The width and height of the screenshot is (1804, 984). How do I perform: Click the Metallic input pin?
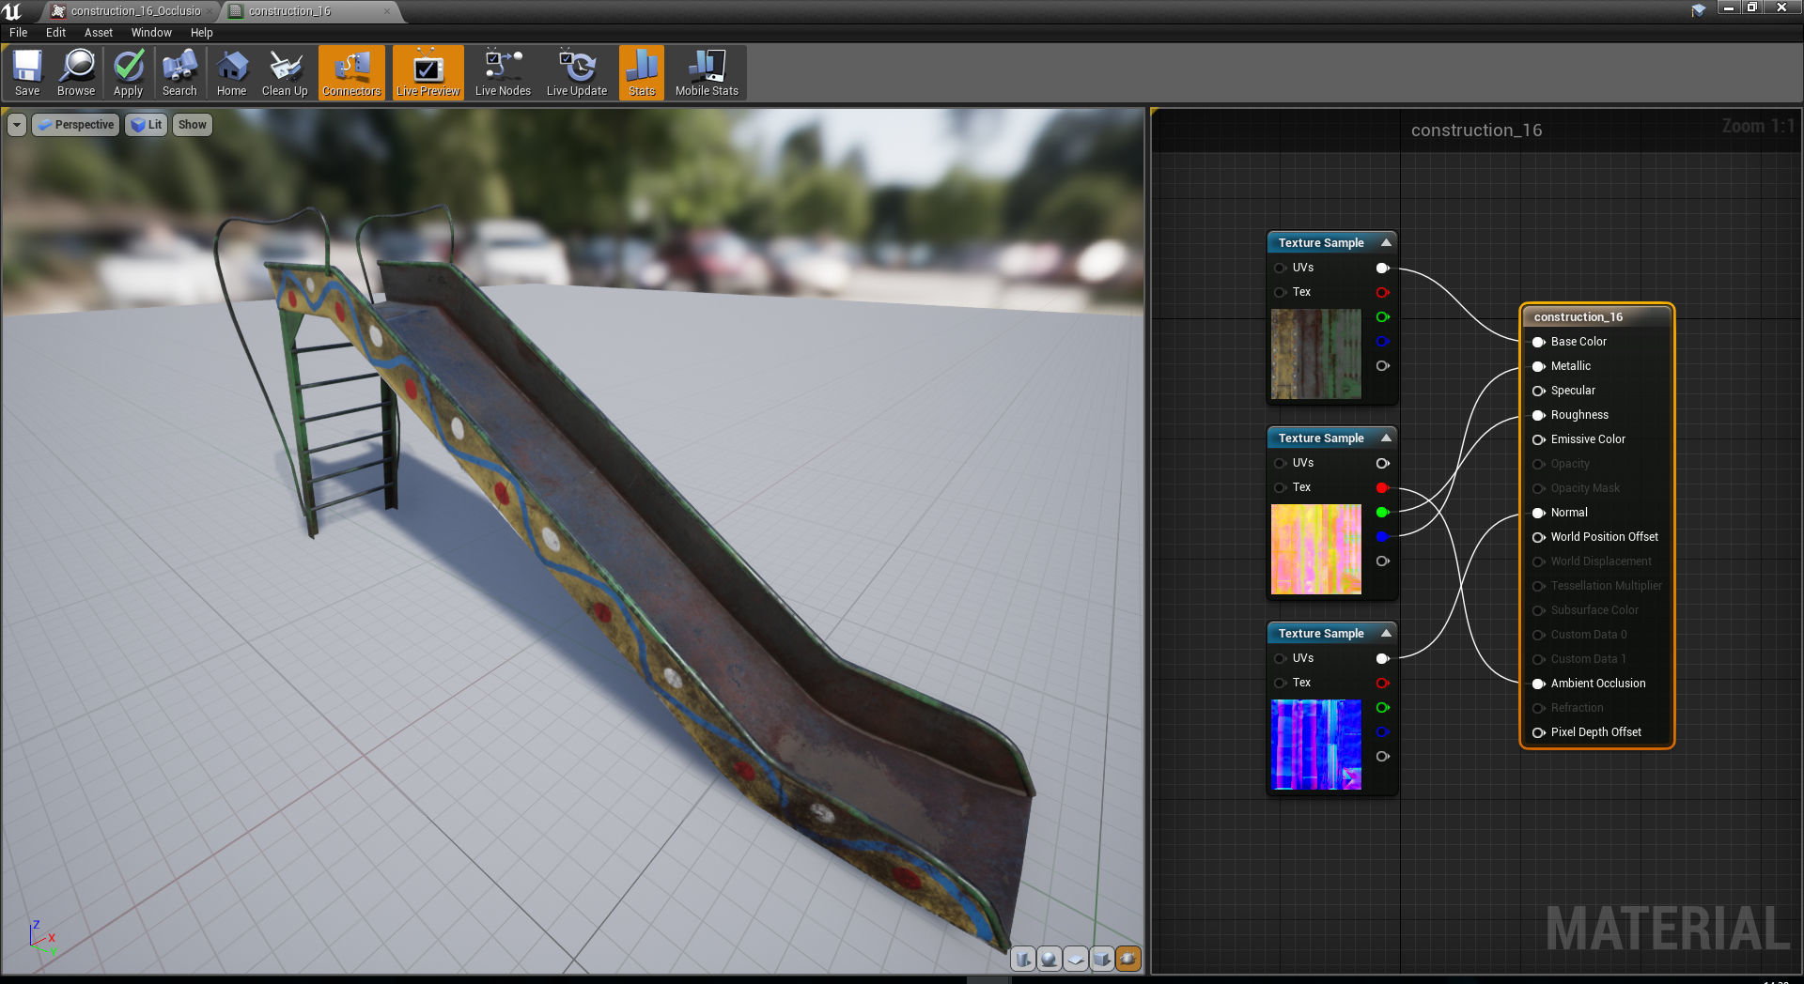click(x=1539, y=366)
